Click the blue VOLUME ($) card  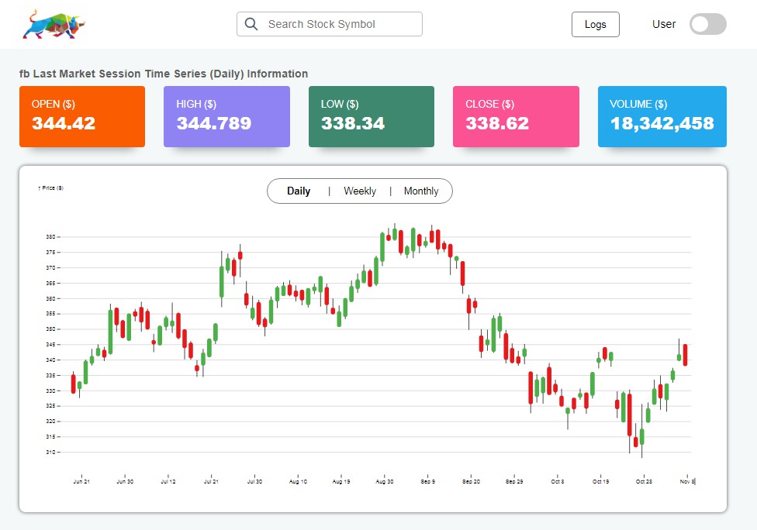662,116
